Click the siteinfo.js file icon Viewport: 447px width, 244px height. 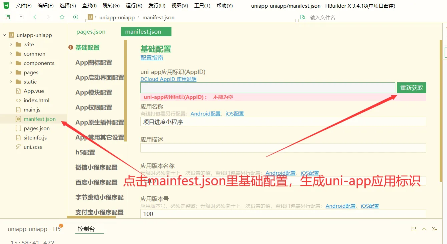point(18,137)
